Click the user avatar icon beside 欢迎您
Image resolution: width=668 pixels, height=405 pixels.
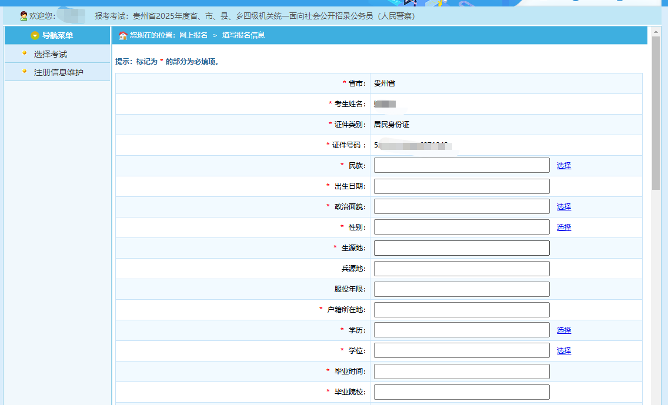pos(24,16)
